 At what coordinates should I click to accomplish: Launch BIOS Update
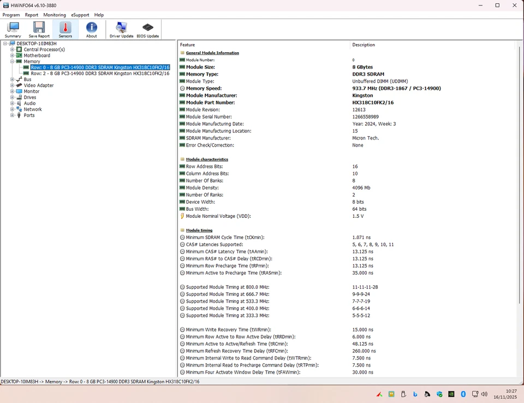coord(147,28)
